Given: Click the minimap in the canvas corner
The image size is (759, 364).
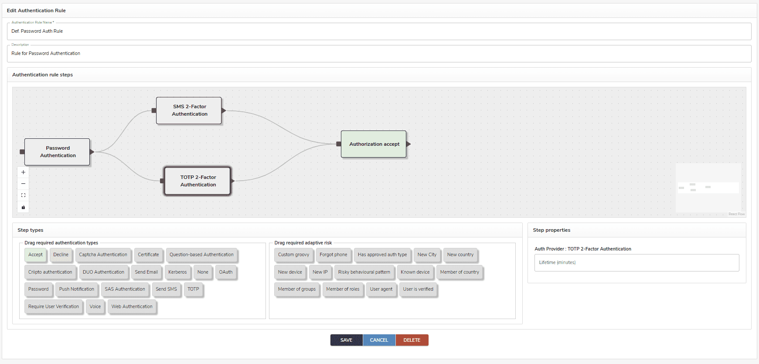Looking at the screenshot, I should tap(708, 188).
